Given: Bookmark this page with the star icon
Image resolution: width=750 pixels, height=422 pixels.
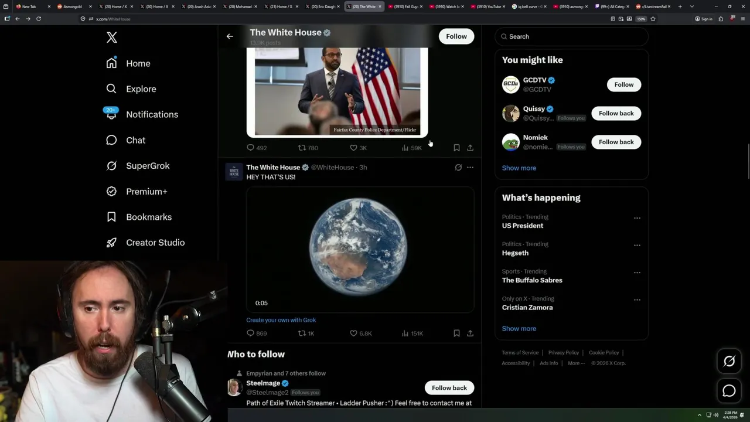Looking at the screenshot, I should point(653,19).
